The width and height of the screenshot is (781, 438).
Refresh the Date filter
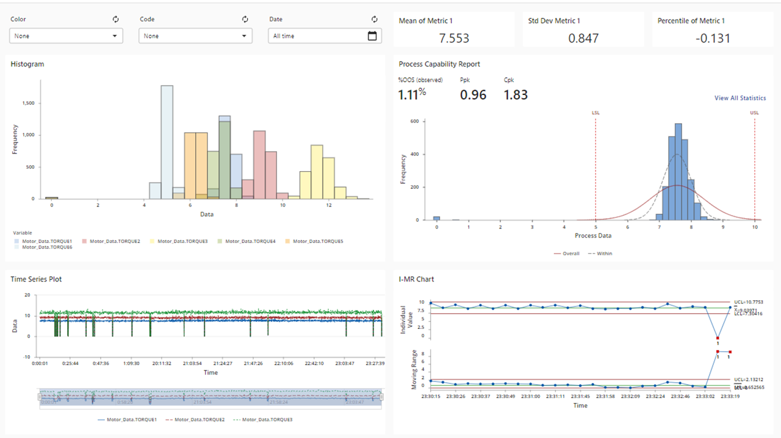click(374, 19)
